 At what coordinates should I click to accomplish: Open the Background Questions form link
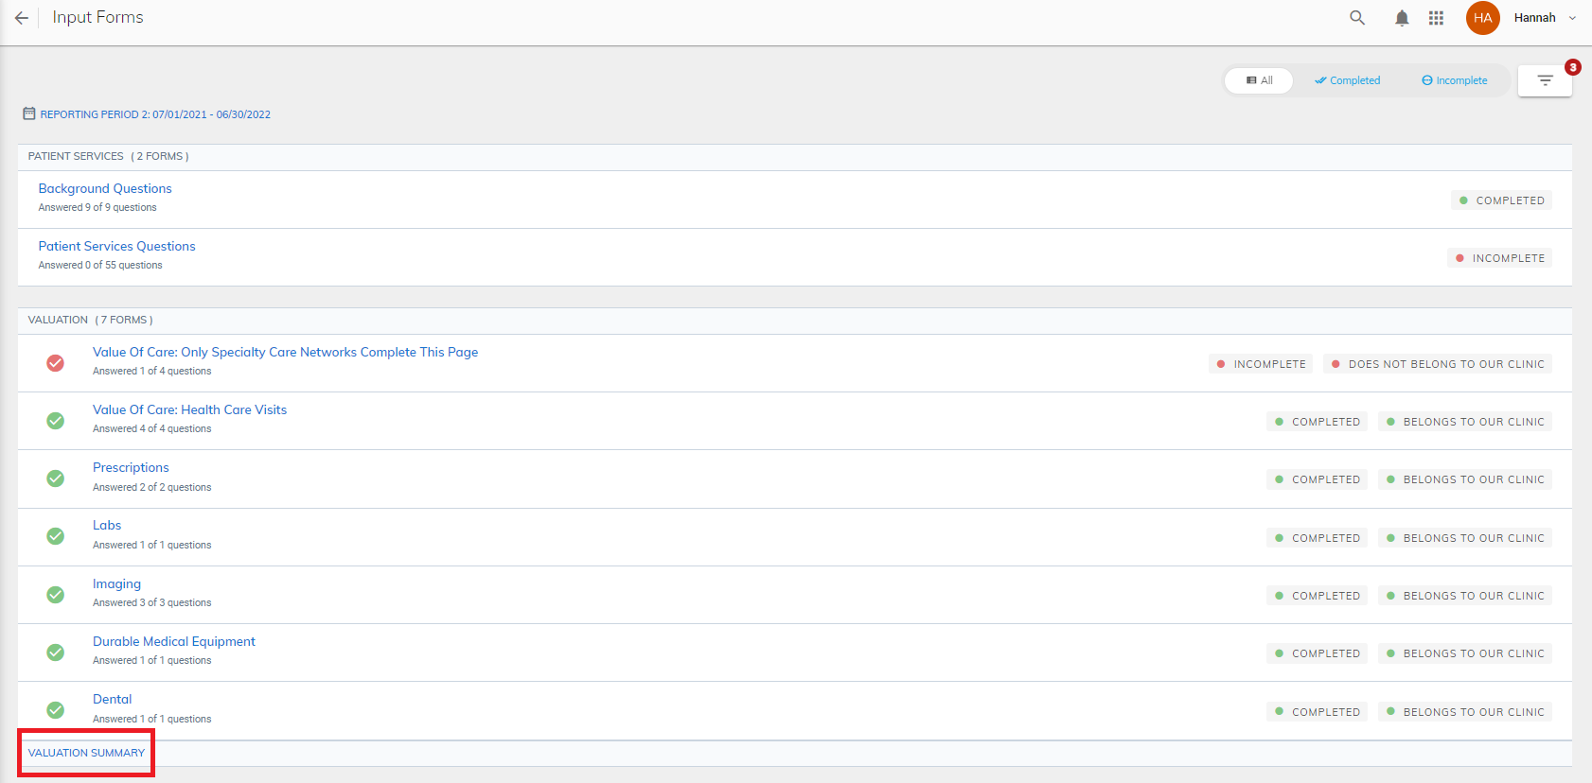coord(105,188)
